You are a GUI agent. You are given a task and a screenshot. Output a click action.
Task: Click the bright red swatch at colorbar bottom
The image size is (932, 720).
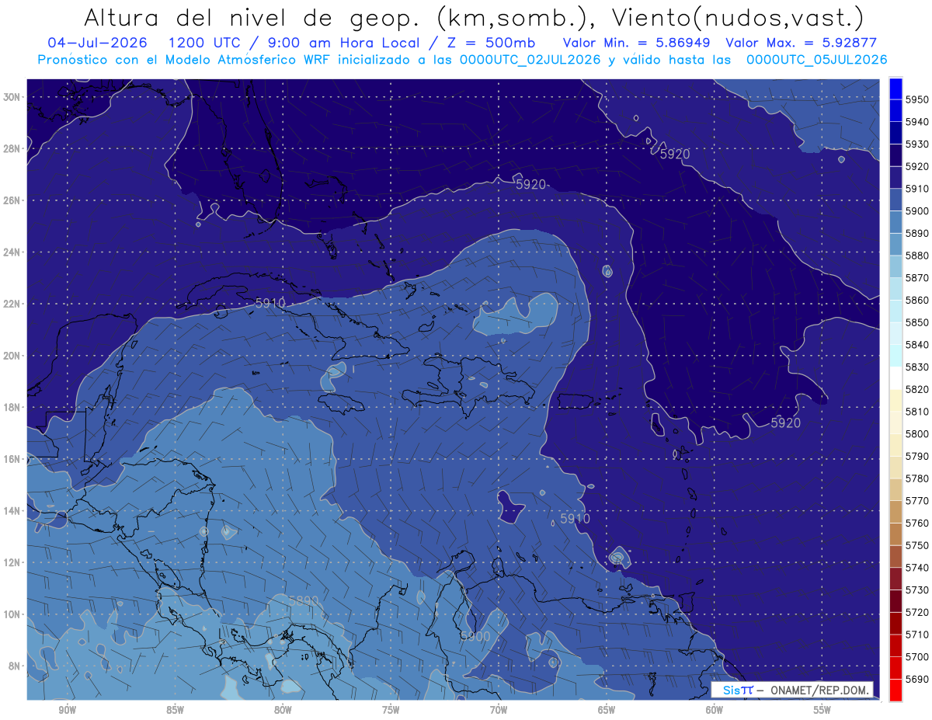[x=895, y=690]
